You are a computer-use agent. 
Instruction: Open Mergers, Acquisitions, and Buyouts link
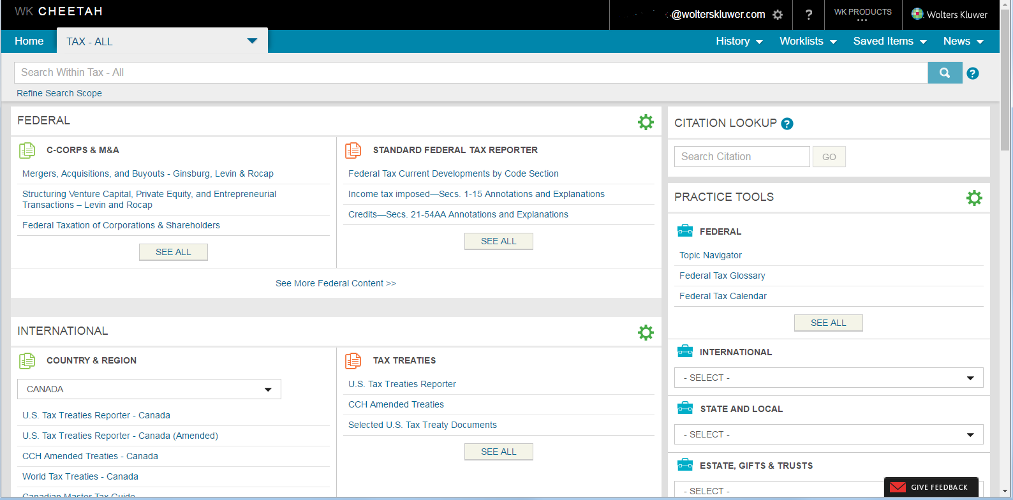148,173
